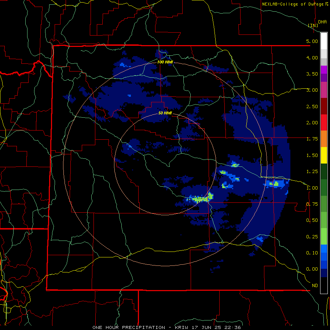Click the 1.75 legend value

[x=312, y=139]
